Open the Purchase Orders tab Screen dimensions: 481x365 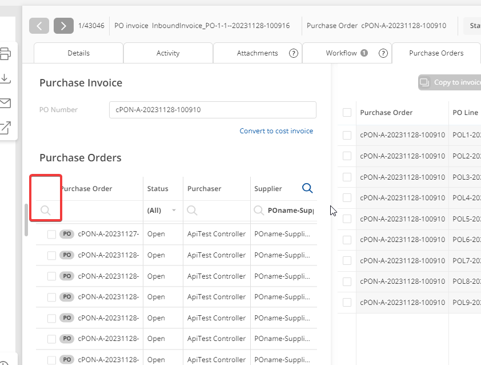pyautogui.click(x=436, y=53)
